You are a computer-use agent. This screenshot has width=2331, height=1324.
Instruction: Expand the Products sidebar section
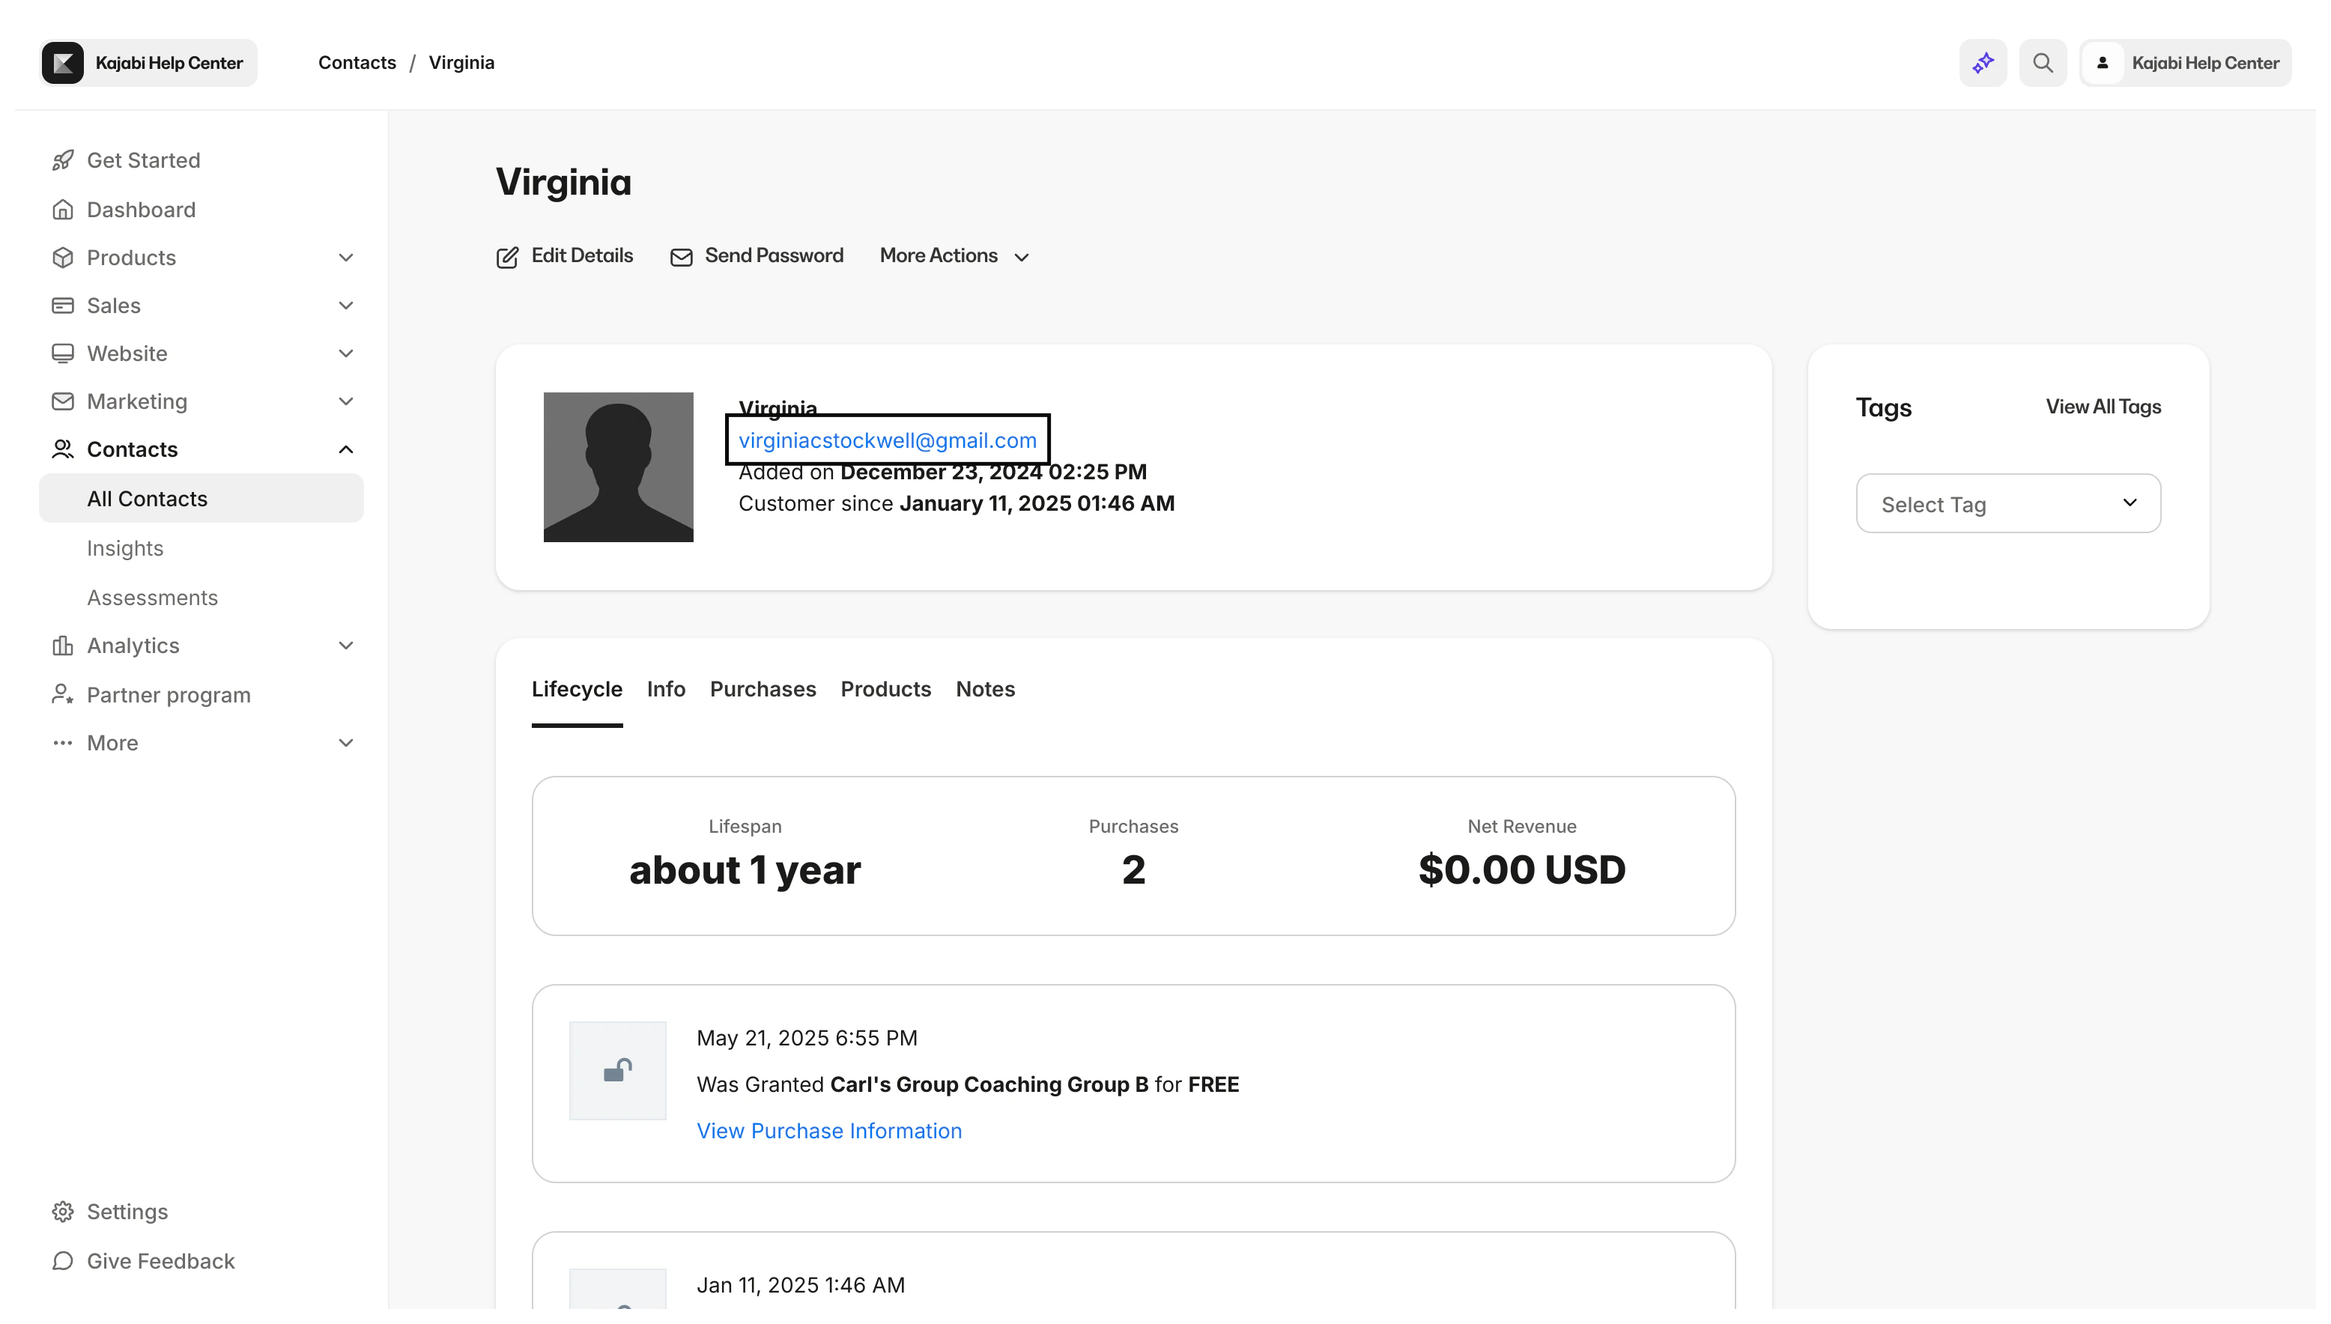point(345,258)
